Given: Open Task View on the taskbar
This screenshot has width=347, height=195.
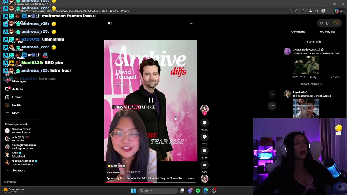Looking at the screenshot, I should click(182, 191).
